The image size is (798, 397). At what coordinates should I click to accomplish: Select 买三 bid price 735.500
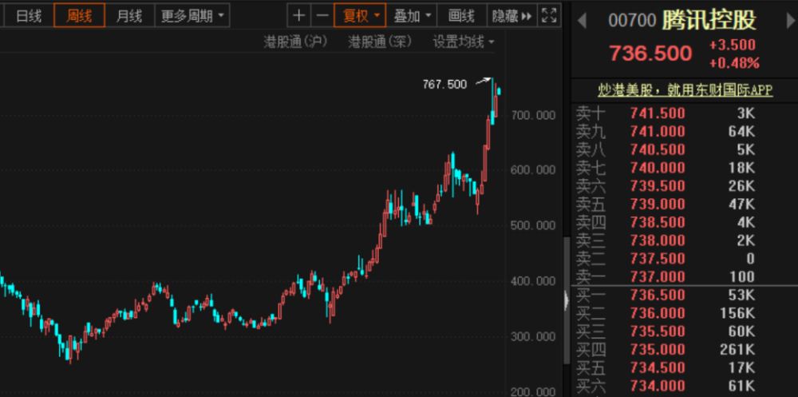(x=658, y=331)
